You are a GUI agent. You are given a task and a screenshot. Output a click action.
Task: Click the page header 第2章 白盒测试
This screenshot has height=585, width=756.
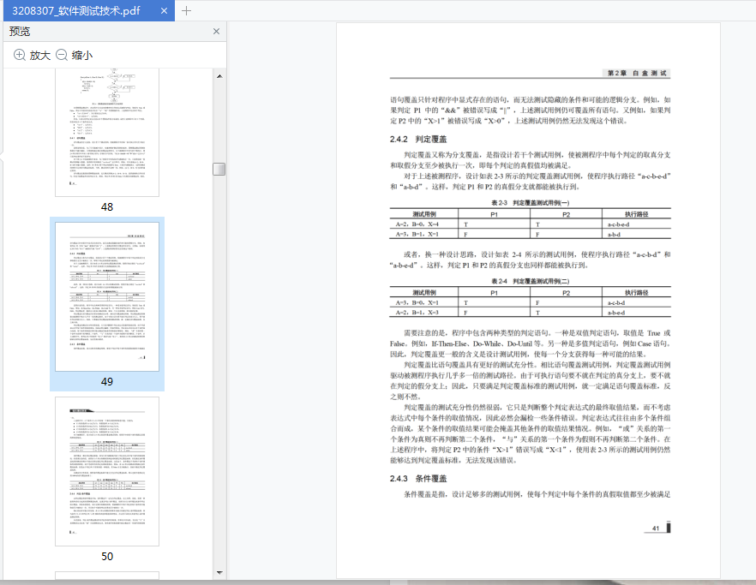pyautogui.click(x=636, y=74)
